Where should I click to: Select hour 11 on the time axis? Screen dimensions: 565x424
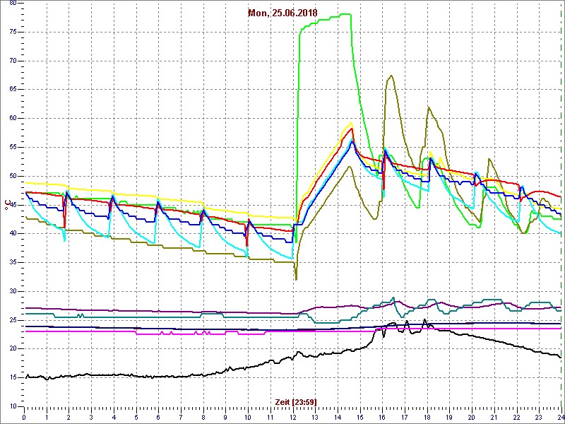tap(270, 417)
